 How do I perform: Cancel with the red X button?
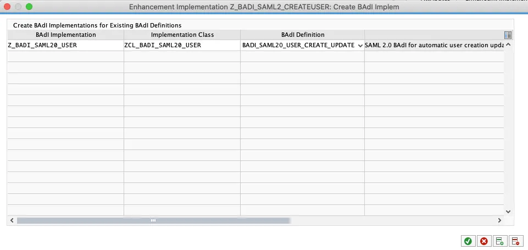click(484, 241)
